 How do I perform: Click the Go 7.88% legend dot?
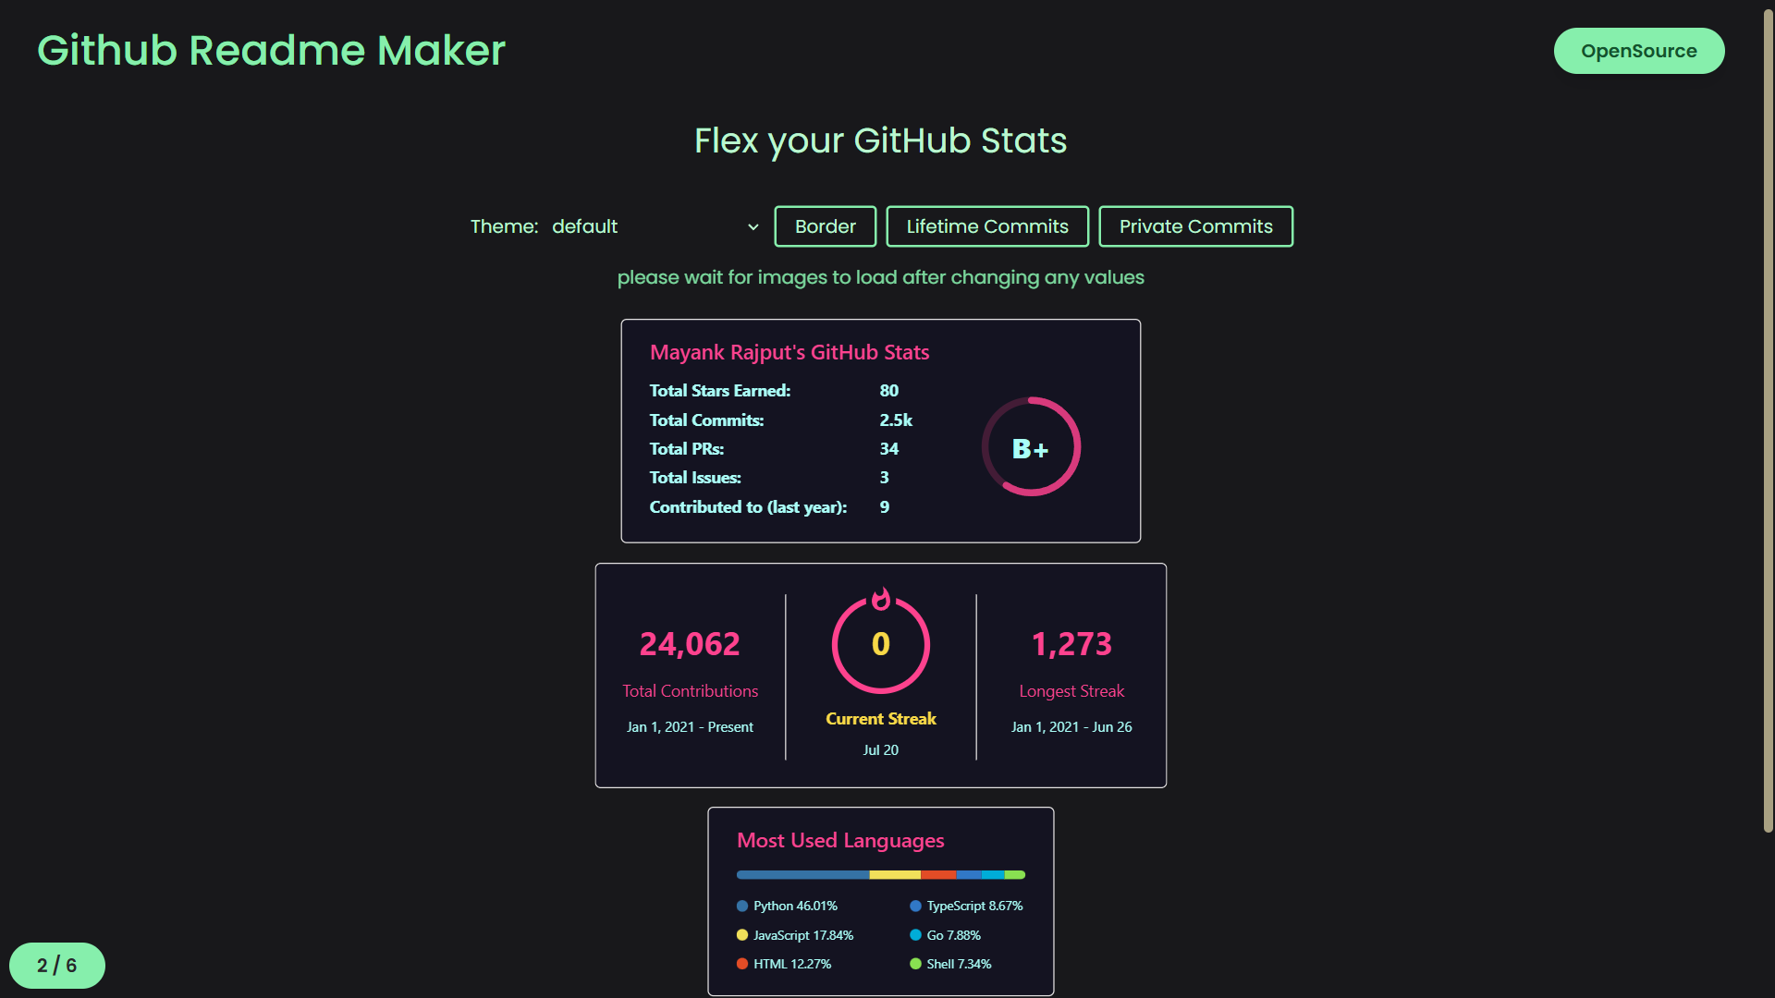tap(915, 935)
